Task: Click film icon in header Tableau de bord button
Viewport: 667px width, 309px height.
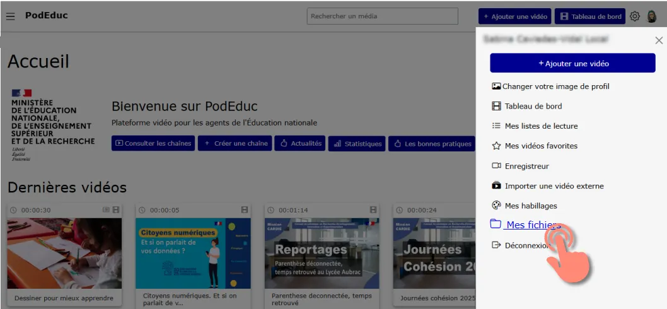Action: tap(564, 16)
